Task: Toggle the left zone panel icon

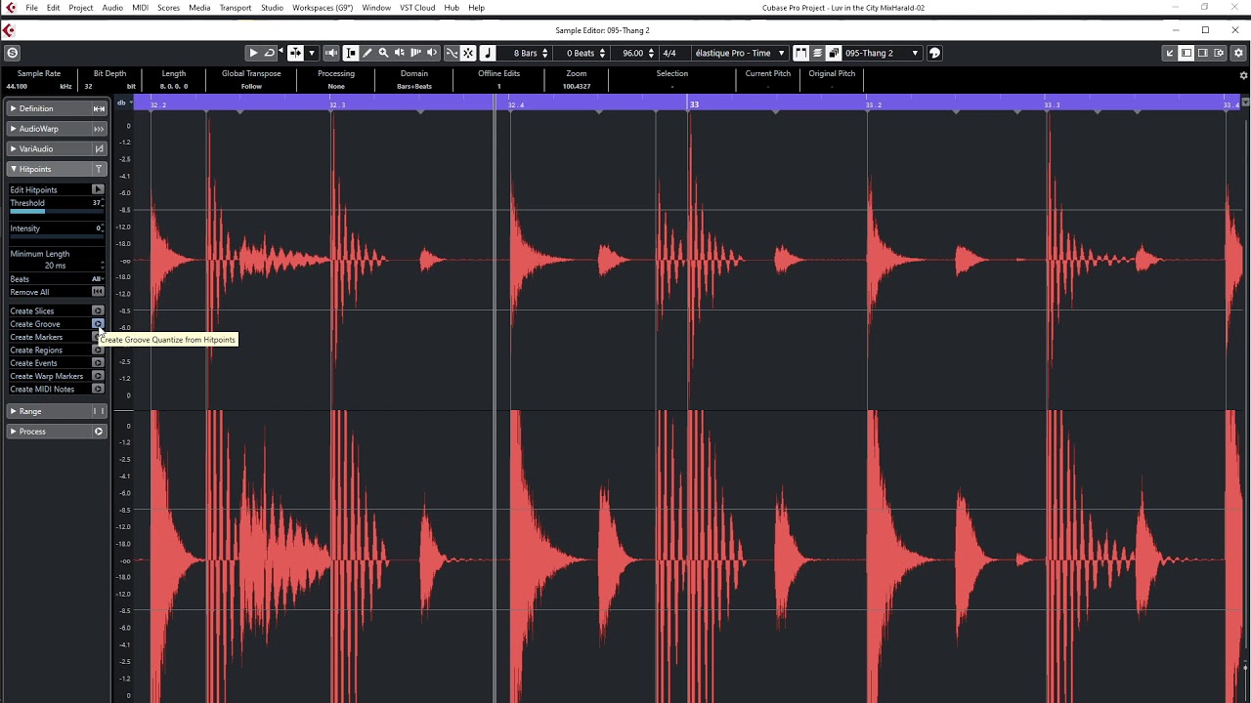Action: (1186, 53)
